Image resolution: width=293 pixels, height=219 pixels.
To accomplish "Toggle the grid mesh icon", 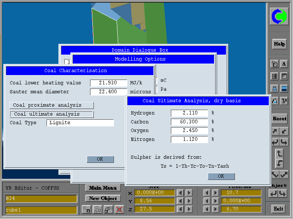I will [x=275, y=76].
